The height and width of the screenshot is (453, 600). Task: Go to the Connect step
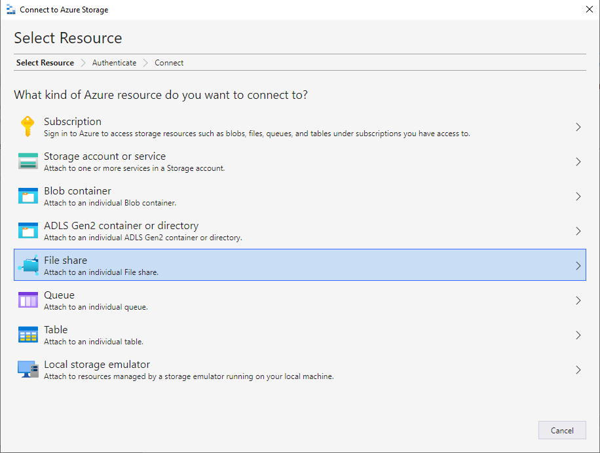click(169, 63)
